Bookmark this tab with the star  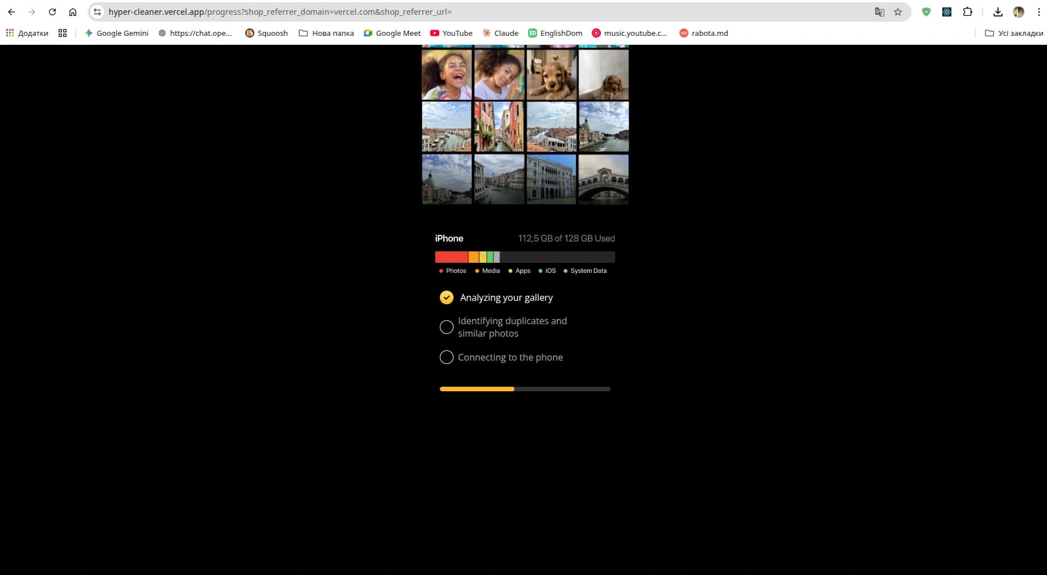(898, 12)
